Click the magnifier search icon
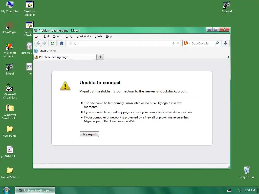 coord(217,43)
